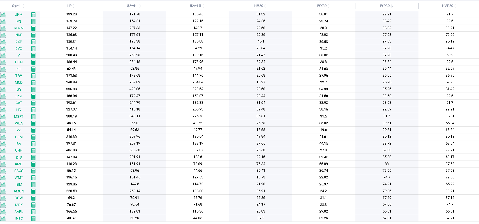Open the calculator icon for NKE
479x224 pixels.
(33, 35)
